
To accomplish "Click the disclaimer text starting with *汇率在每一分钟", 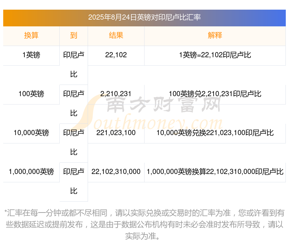I will coord(144,224).
